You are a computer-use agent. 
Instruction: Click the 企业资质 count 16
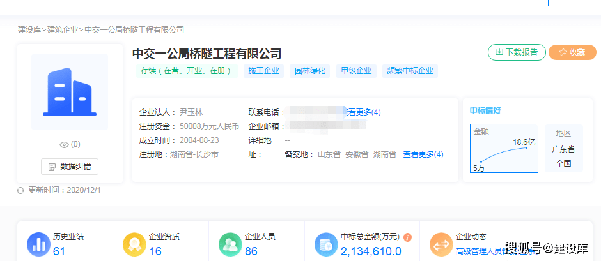155,251
